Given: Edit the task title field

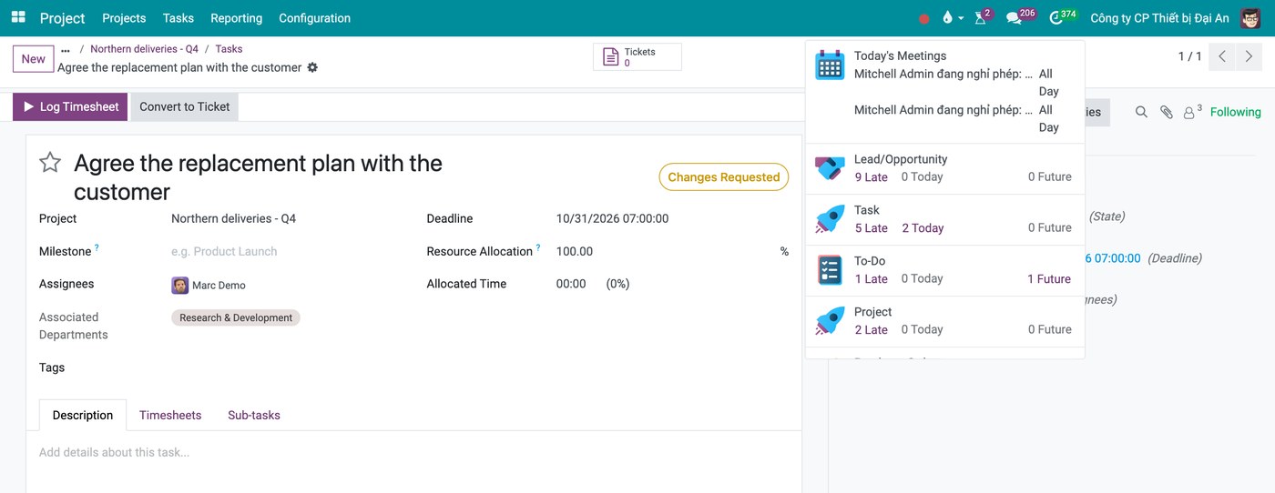Looking at the screenshot, I should 258,177.
